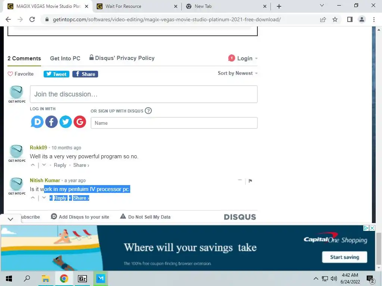Open taskbar search
The height and width of the screenshot is (286, 382).
point(27,279)
